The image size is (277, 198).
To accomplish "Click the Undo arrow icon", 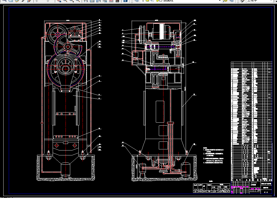I will click(x=37, y=1).
